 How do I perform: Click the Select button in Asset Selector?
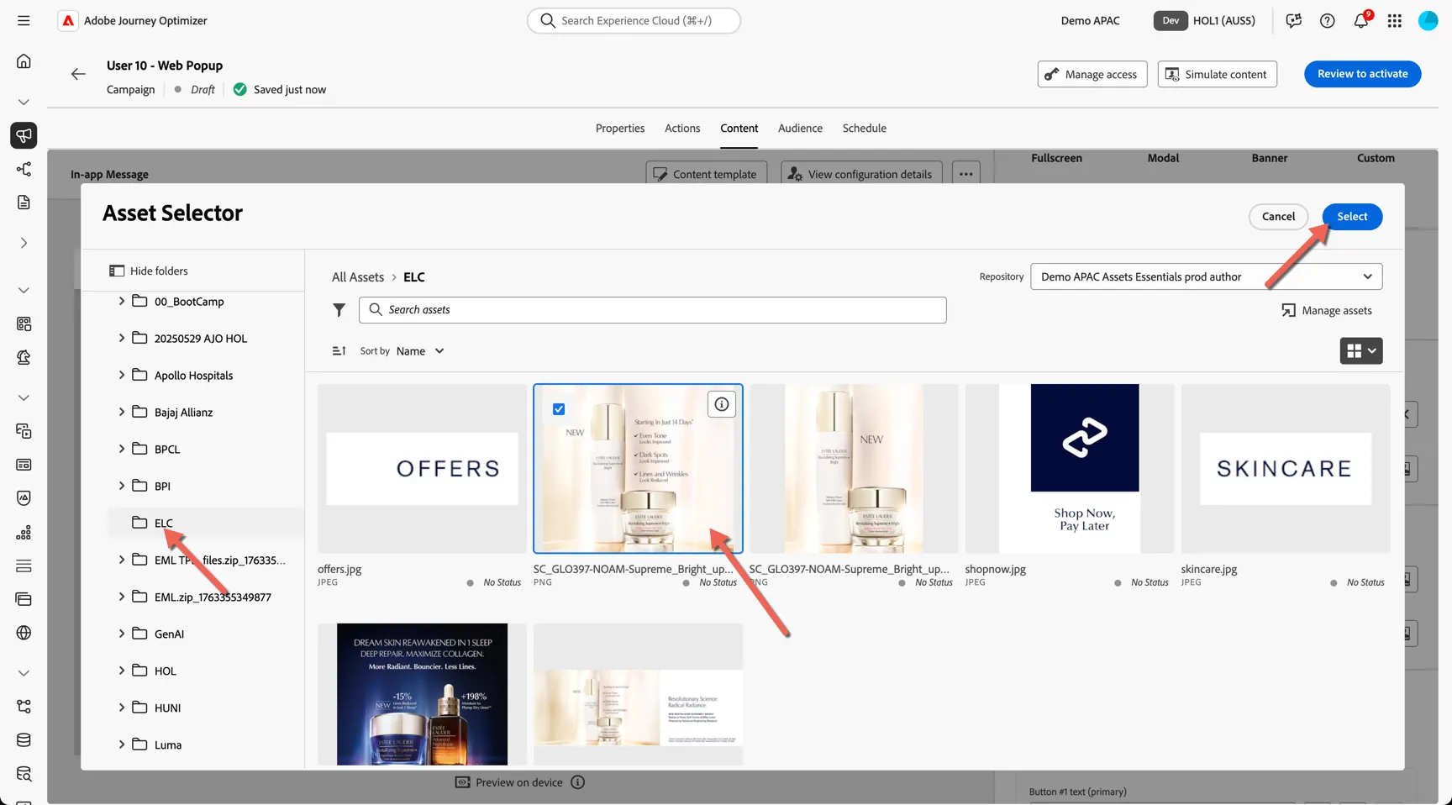[x=1352, y=217]
